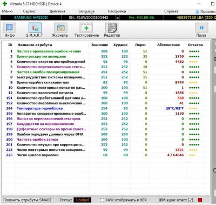
Task: Click the ID column header
Action: pos(10,45)
